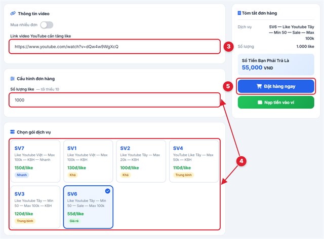Image resolution: width=324 pixels, height=239 pixels.
Task: Select the SV1 service package card
Action: pos(88,161)
